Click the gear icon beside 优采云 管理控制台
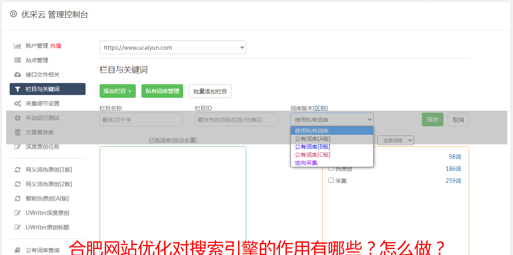Viewport: 513px width, 255px height. point(13,14)
